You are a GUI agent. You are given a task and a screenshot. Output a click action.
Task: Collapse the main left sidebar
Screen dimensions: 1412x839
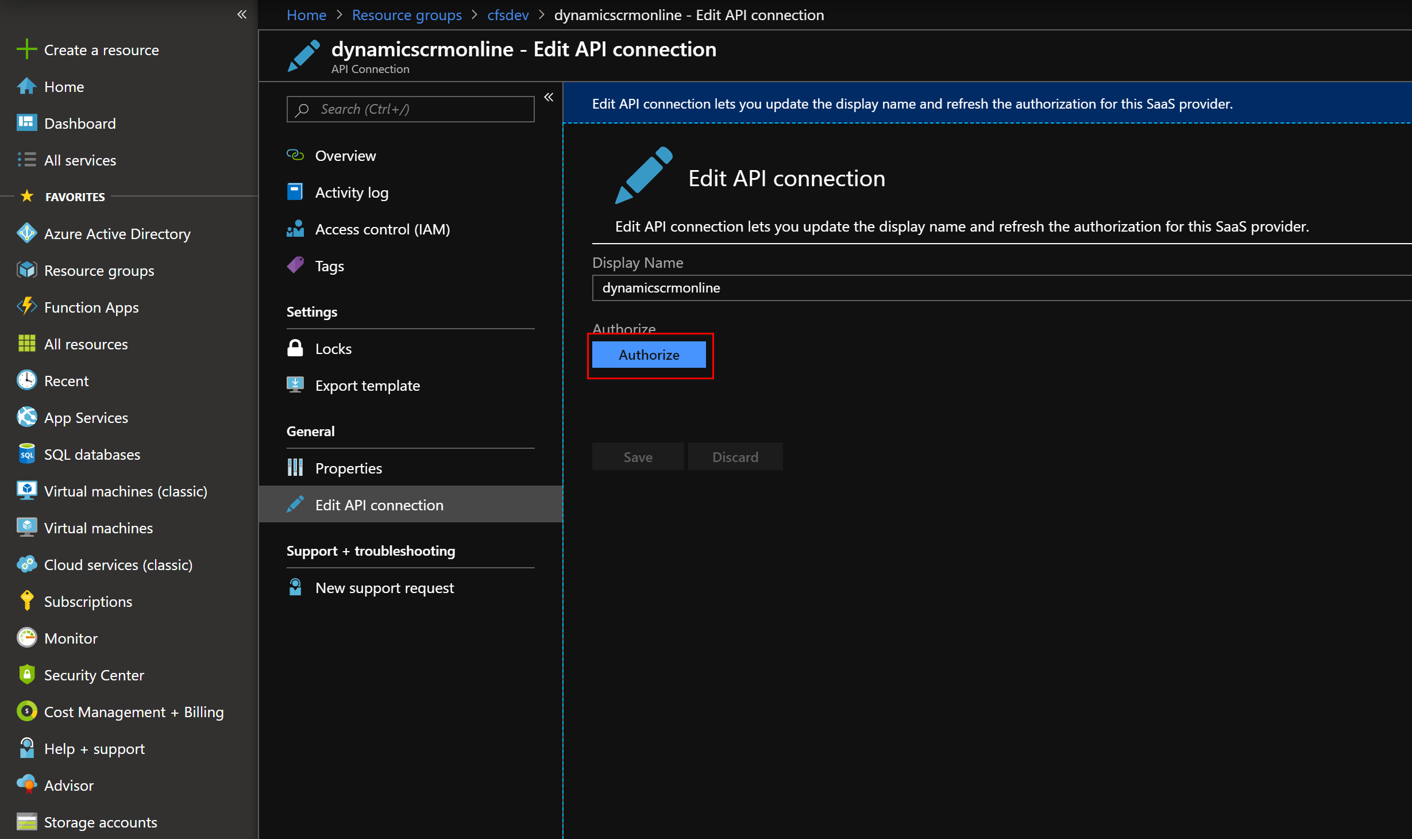coord(242,14)
